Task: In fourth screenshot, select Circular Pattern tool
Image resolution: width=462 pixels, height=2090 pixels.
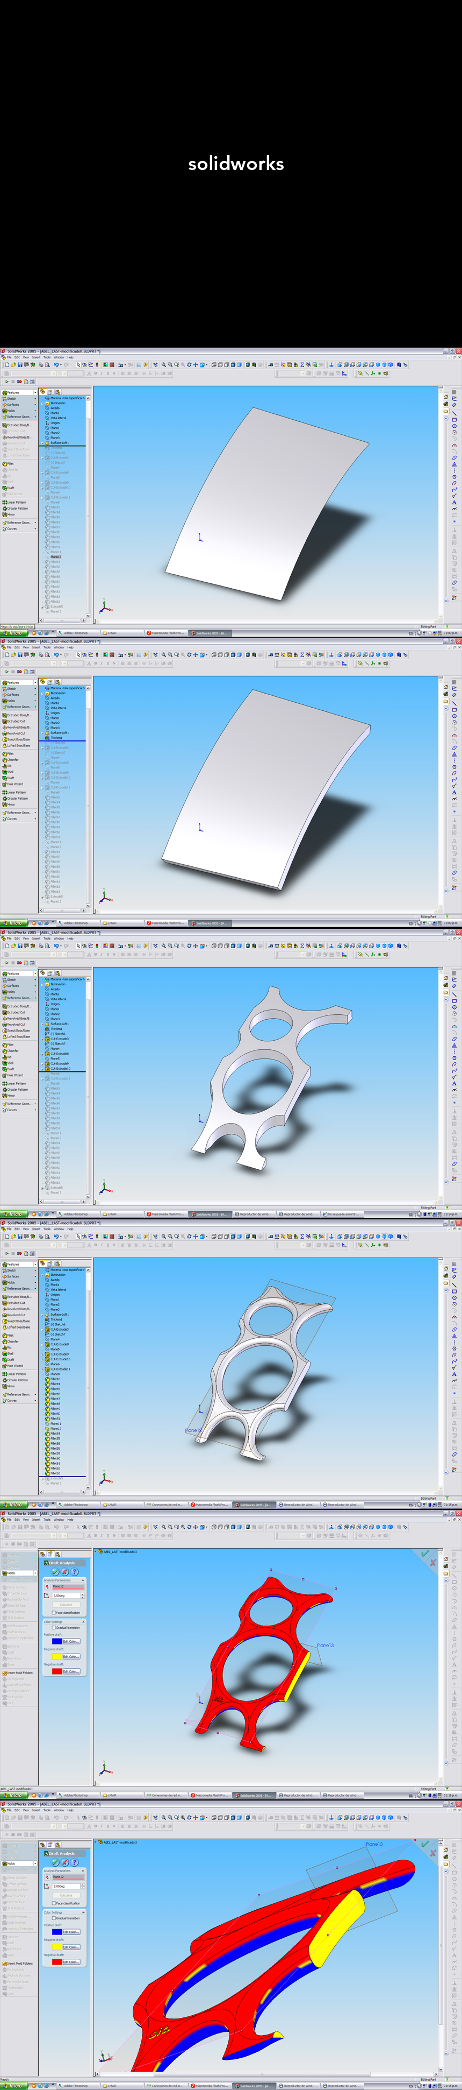Action: (16, 1380)
